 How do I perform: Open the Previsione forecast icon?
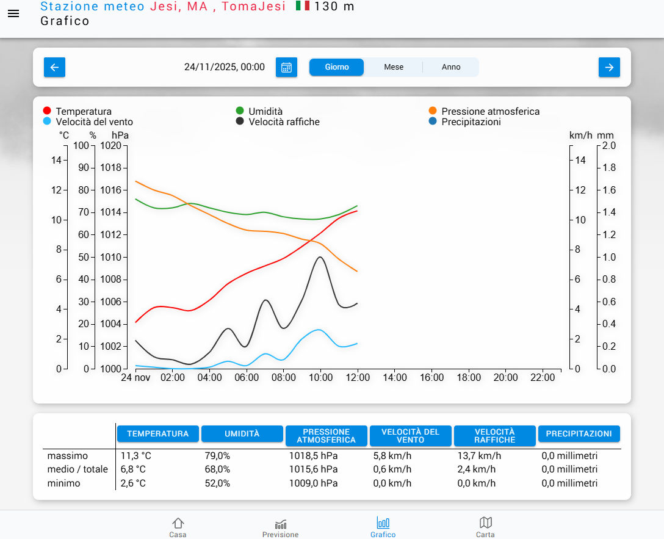coord(280,527)
